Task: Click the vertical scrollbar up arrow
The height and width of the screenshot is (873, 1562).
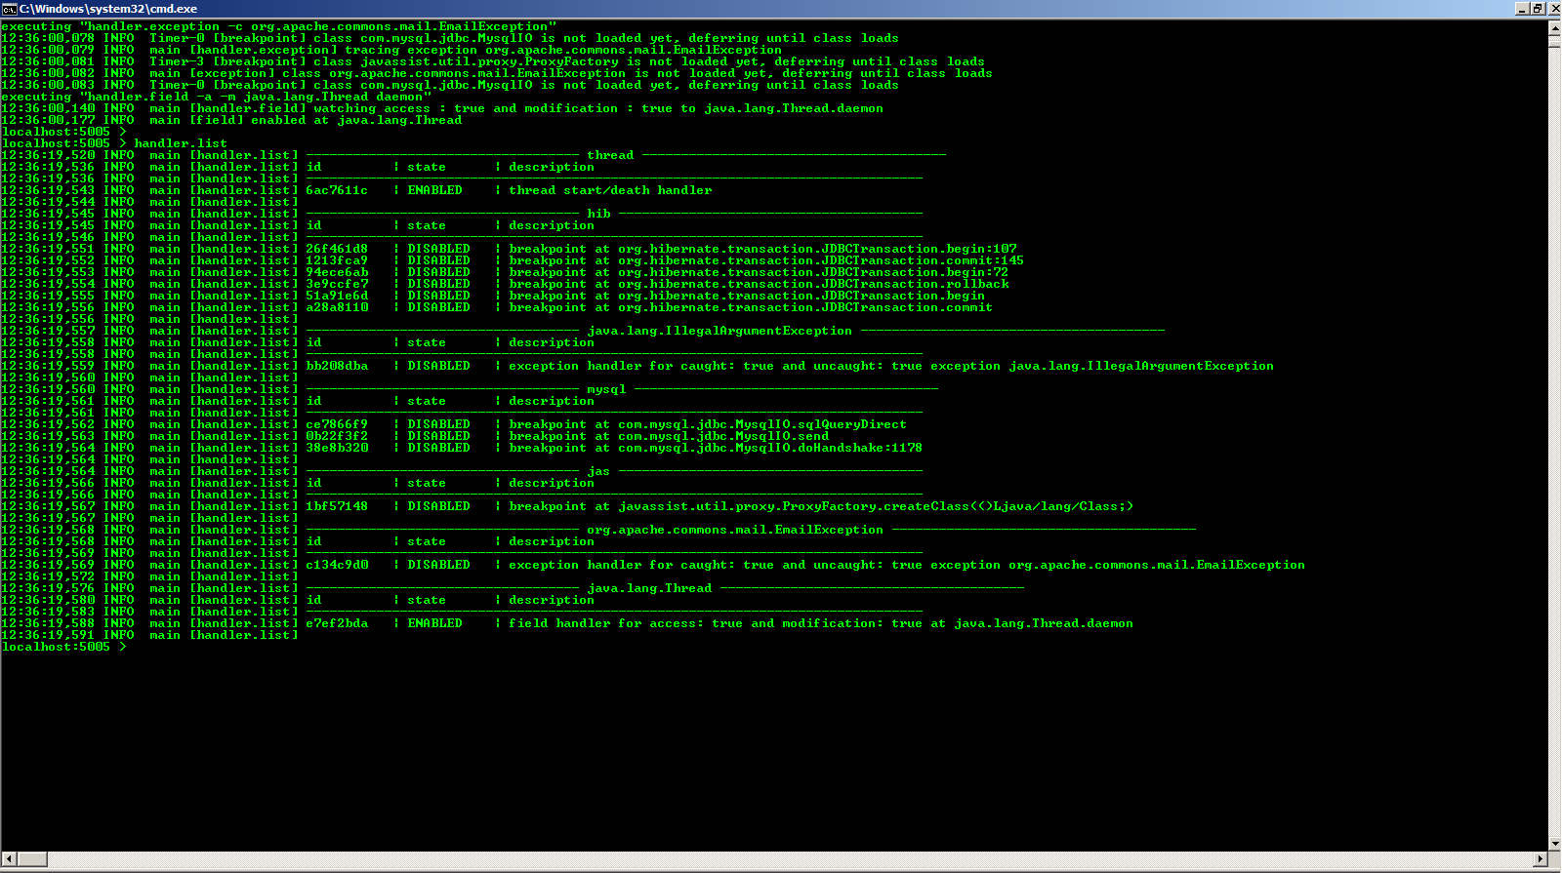Action: 1554,26
